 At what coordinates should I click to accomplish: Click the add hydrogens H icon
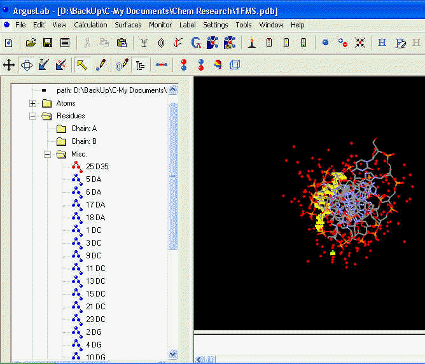382,43
